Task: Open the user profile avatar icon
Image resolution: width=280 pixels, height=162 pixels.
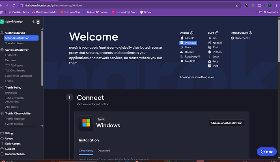Action: pos(38,22)
